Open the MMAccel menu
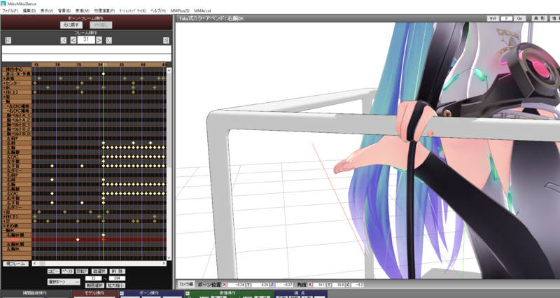The height and width of the screenshot is (298, 560). pyautogui.click(x=202, y=11)
